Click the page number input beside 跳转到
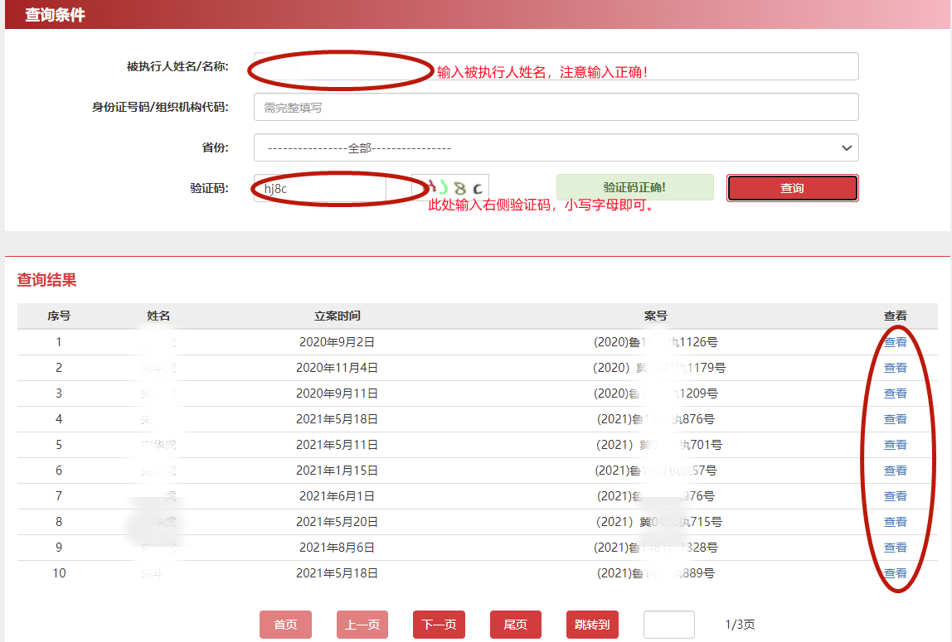The width and height of the screenshot is (952, 642). click(668, 625)
